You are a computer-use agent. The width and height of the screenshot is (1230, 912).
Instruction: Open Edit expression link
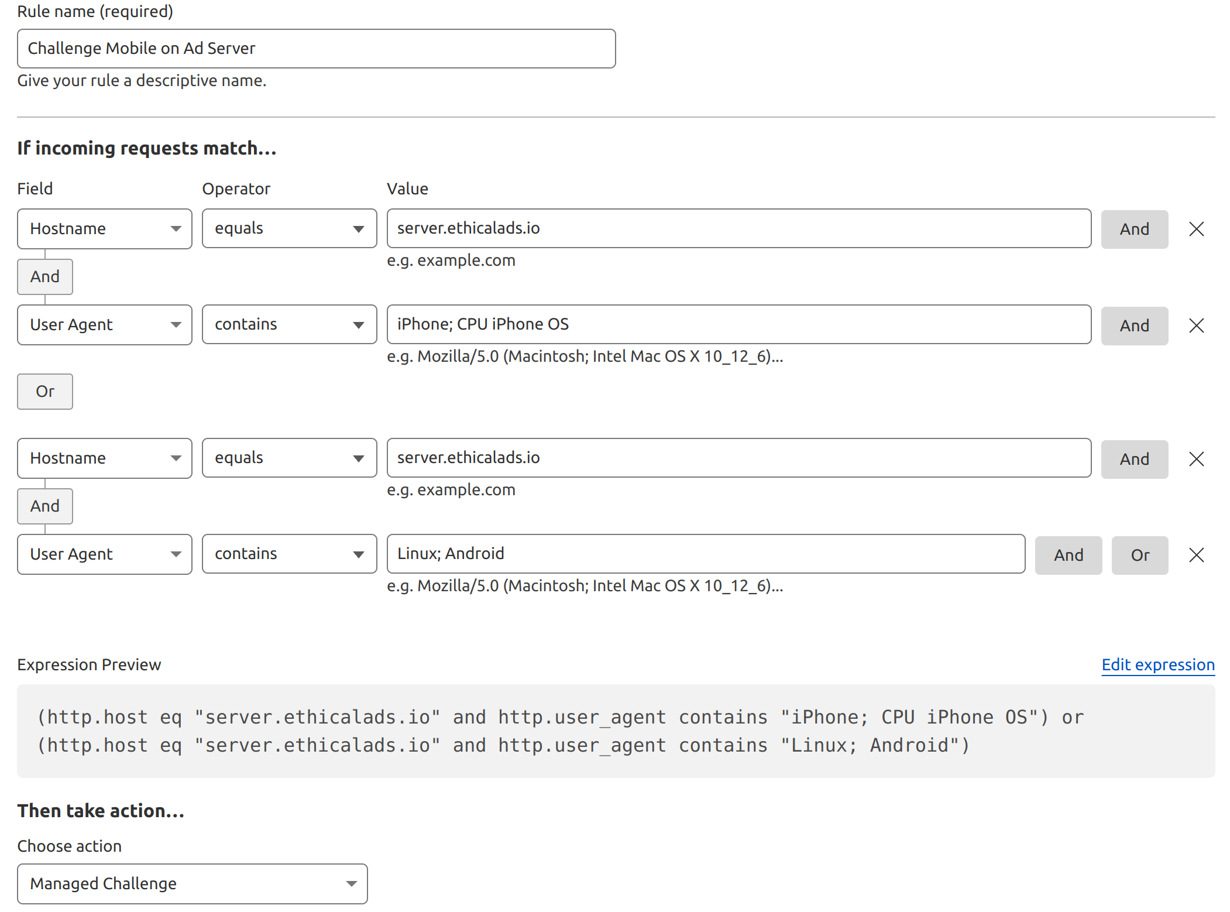[x=1158, y=665]
